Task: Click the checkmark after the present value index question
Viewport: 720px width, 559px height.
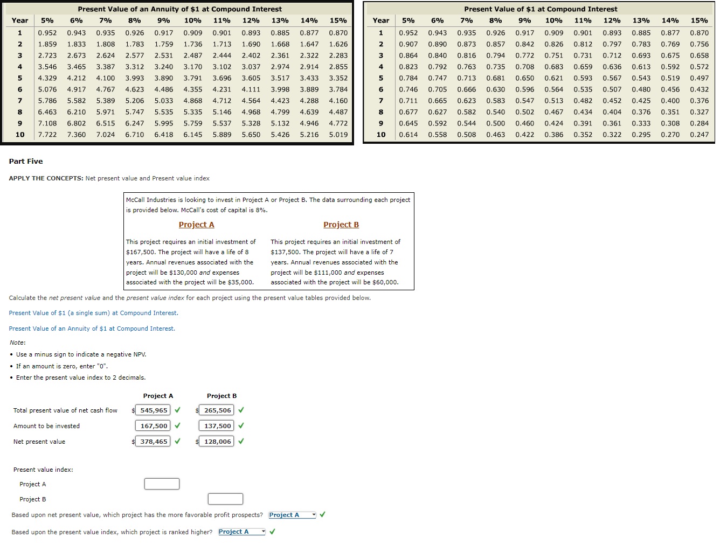Action: pyautogui.click(x=272, y=532)
